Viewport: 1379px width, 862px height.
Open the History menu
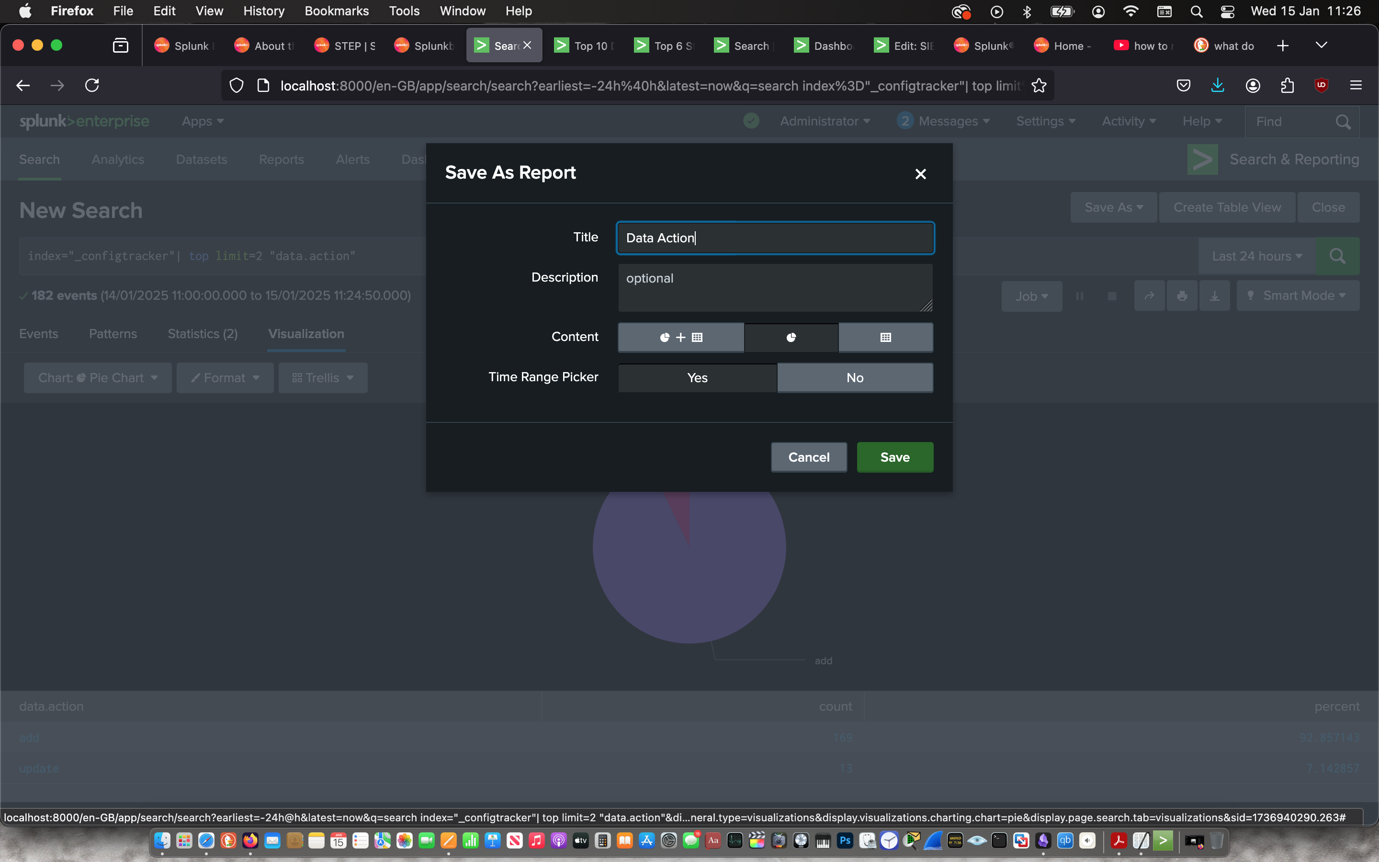point(263,11)
